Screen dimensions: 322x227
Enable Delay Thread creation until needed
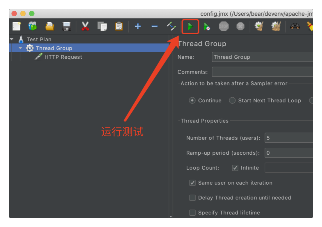[192, 198]
